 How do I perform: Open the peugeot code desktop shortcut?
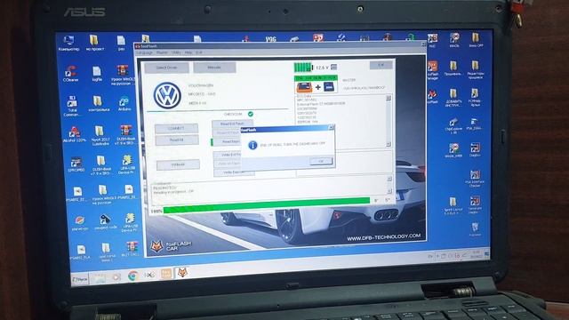pyautogui.click(x=105, y=221)
